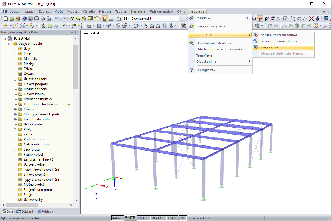Viewport: 332px width, 221px height.
Task: Switch to the Pohledy navigator tab
Action: coord(45,211)
